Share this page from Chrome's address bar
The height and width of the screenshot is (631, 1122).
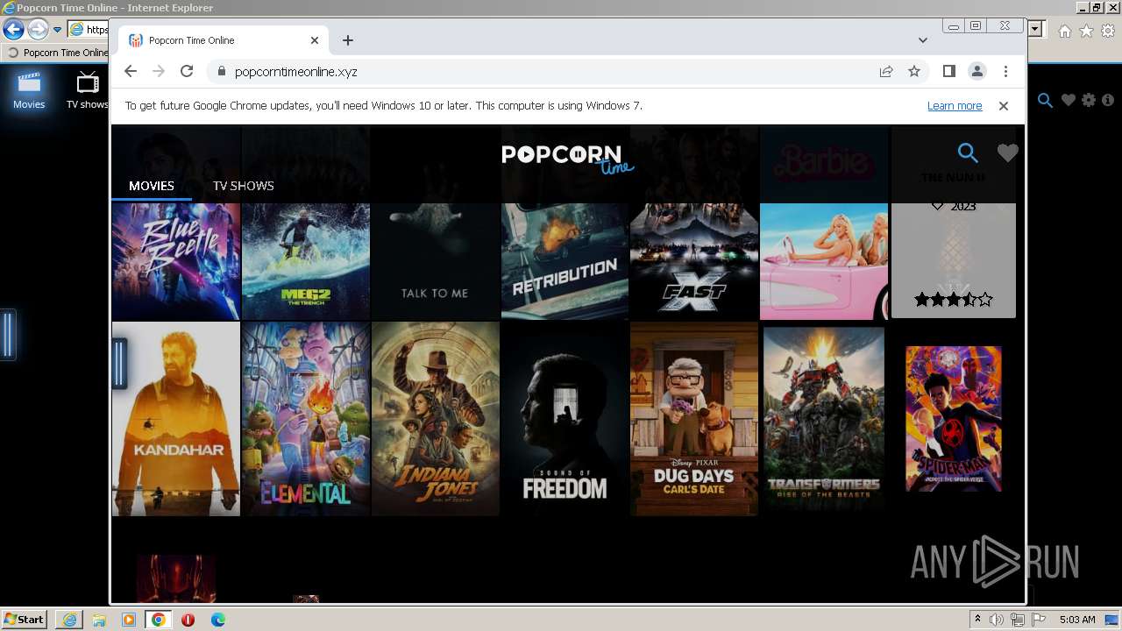(886, 72)
